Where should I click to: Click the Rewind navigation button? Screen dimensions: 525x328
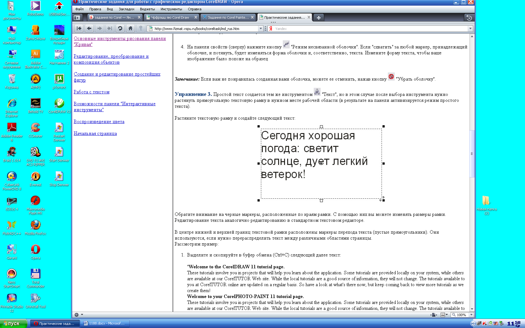[79, 28]
